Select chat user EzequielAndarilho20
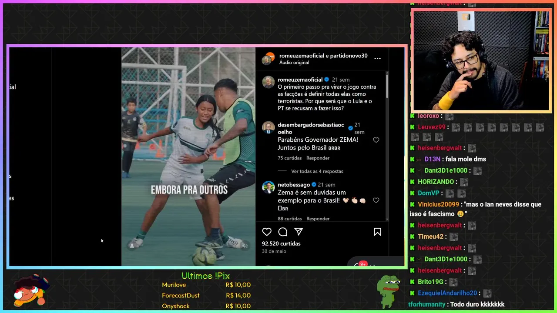Viewport: 557px width, 313px height. 447,293
